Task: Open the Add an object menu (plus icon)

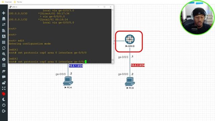Action: [x=4, y=13]
